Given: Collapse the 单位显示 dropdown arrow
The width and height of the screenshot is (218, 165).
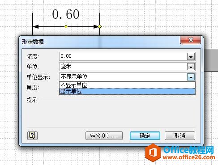Looking at the screenshot, I should (x=191, y=77).
